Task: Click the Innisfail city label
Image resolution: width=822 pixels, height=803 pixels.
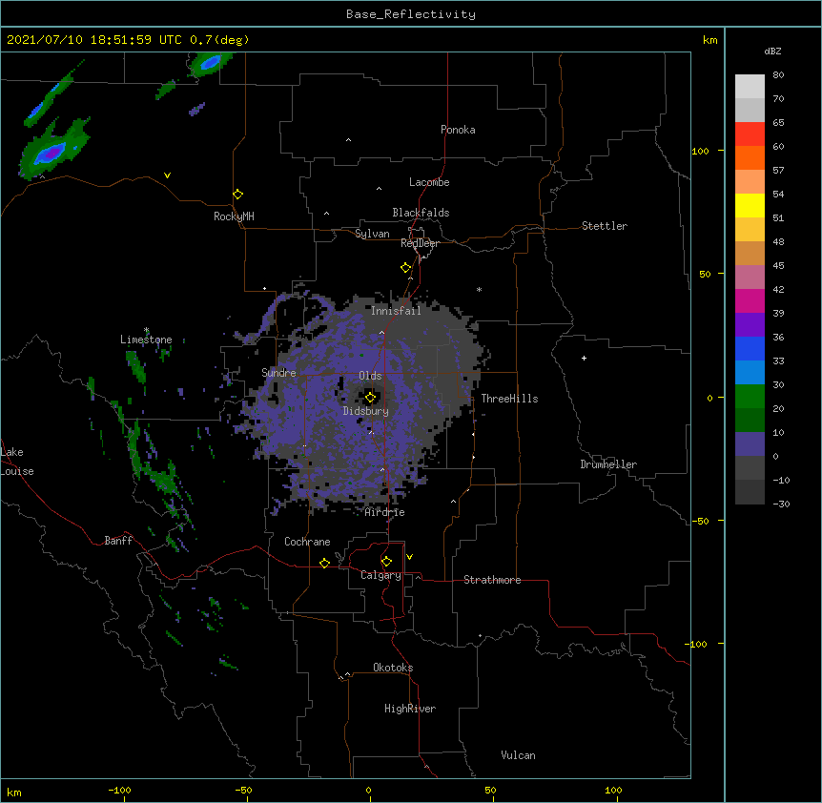Action: coord(396,311)
